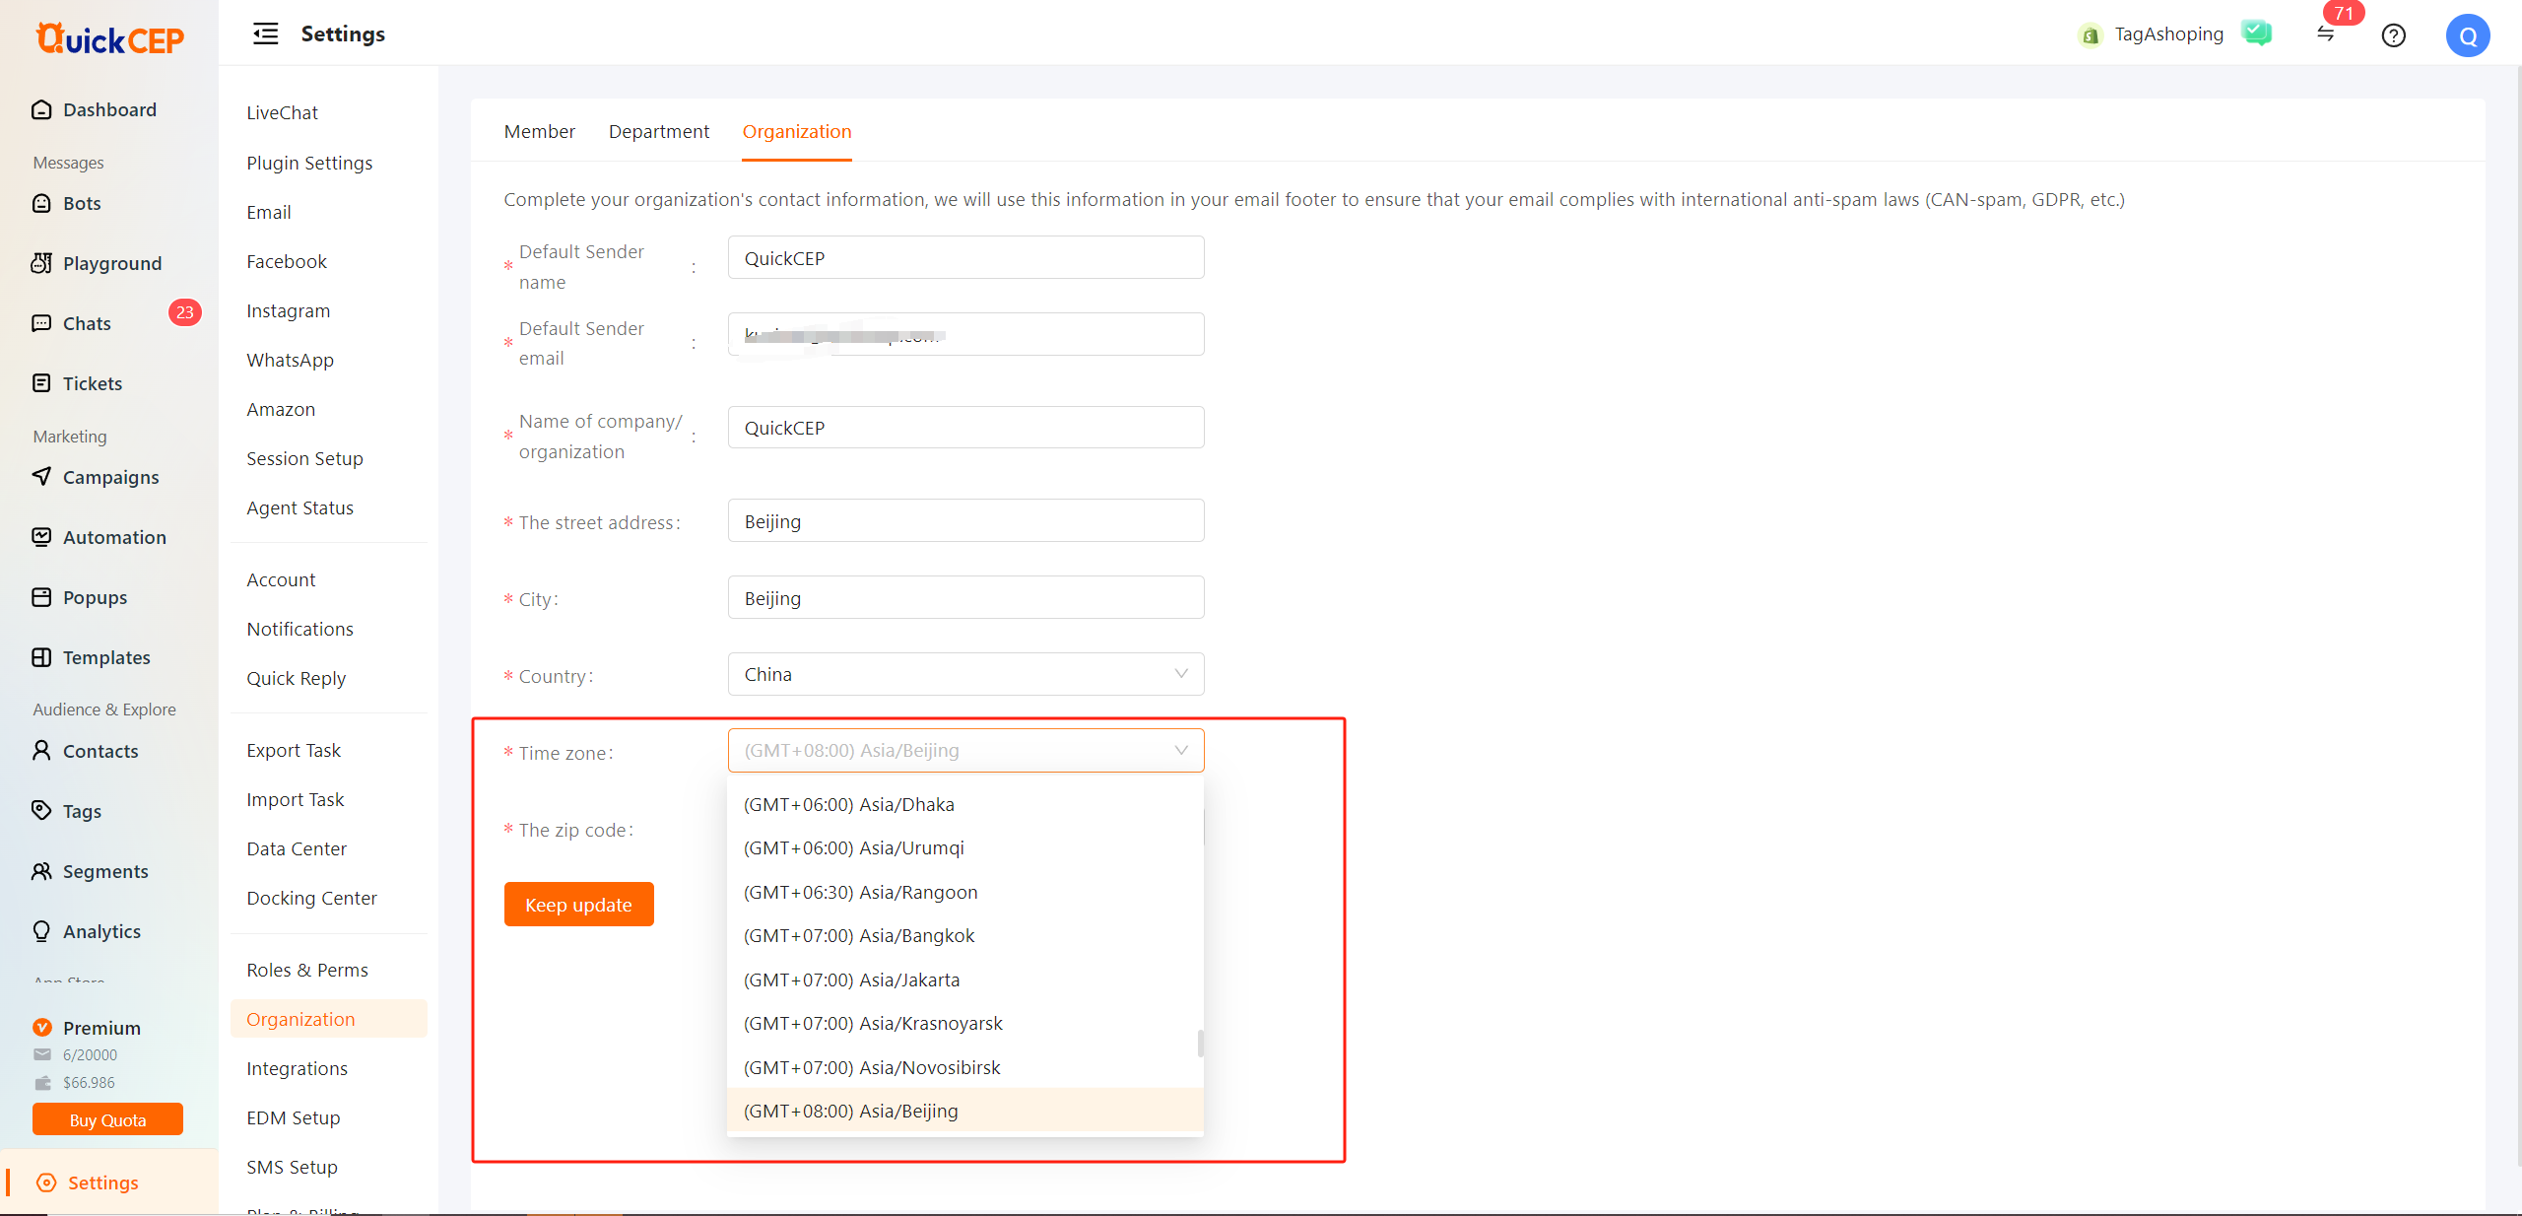Open Docking Center settings link
Image resolution: width=2522 pixels, height=1216 pixels.
click(x=311, y=898)
